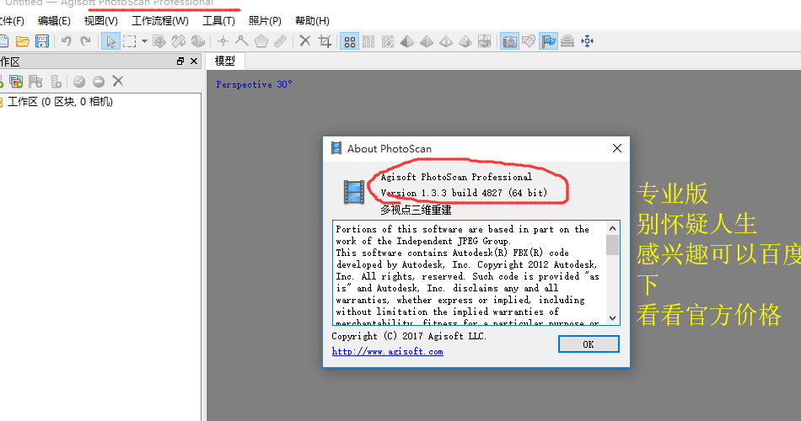801x421 pixels.
Task: Select the Draw polyline tool
Action: (x=242, y=41)
